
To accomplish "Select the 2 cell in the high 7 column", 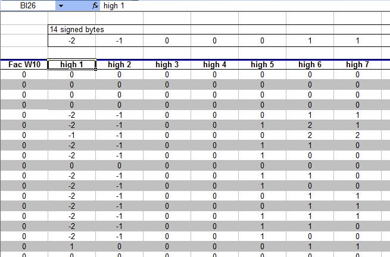I will 357,135.
